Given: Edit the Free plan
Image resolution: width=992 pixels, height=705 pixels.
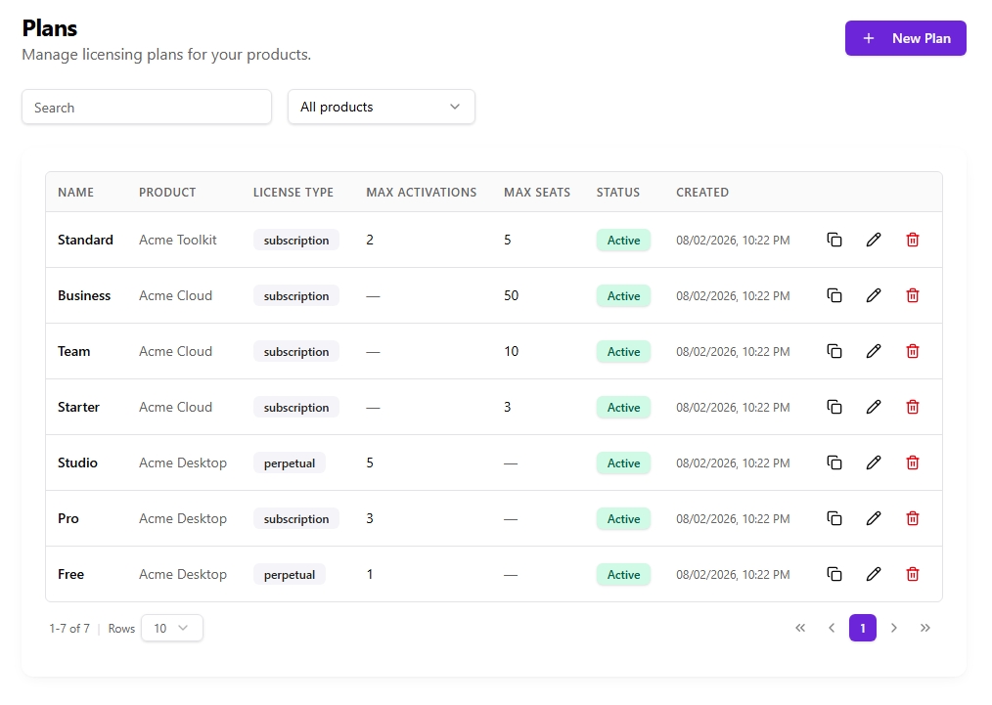Looking at the screenshot, I should point(874,574).
